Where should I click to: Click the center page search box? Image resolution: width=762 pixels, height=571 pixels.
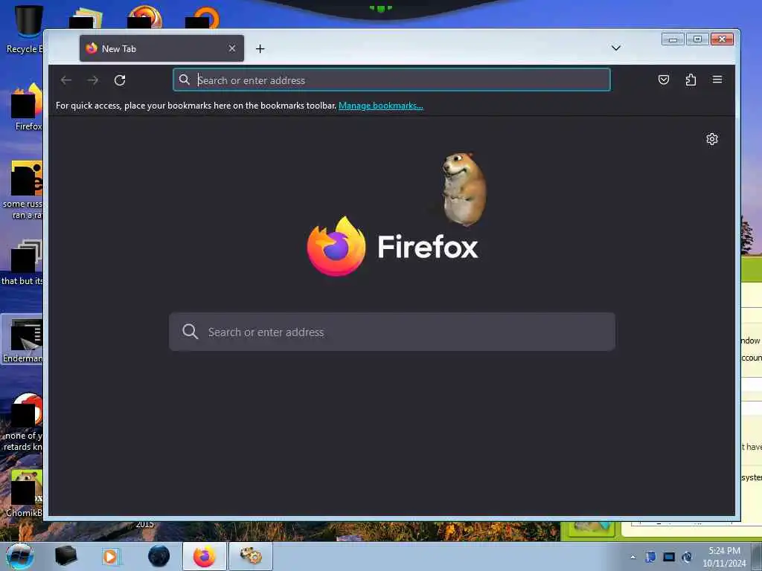[x=391, y=332]
